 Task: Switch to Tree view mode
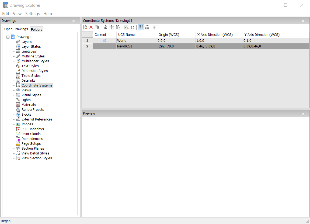coord(153,27)
